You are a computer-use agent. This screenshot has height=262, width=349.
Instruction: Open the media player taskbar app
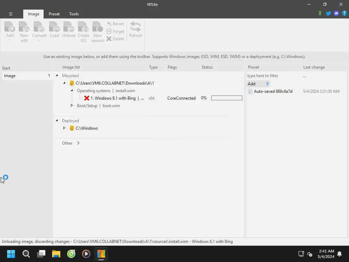click(86, 254)
